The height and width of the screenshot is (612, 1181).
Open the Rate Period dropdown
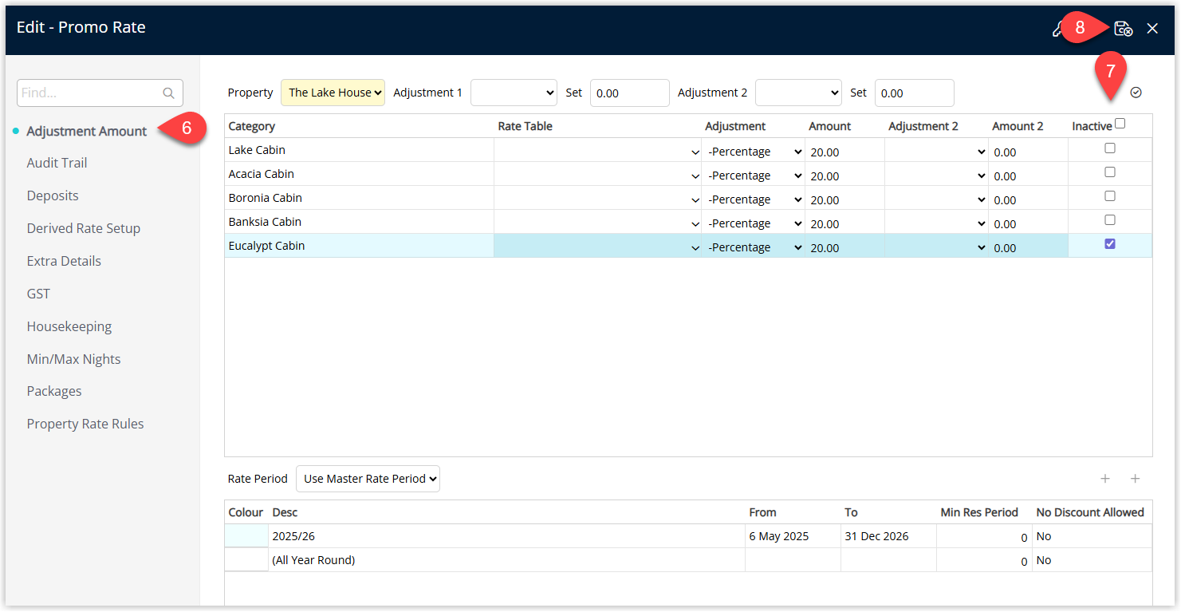click(368, 479)
